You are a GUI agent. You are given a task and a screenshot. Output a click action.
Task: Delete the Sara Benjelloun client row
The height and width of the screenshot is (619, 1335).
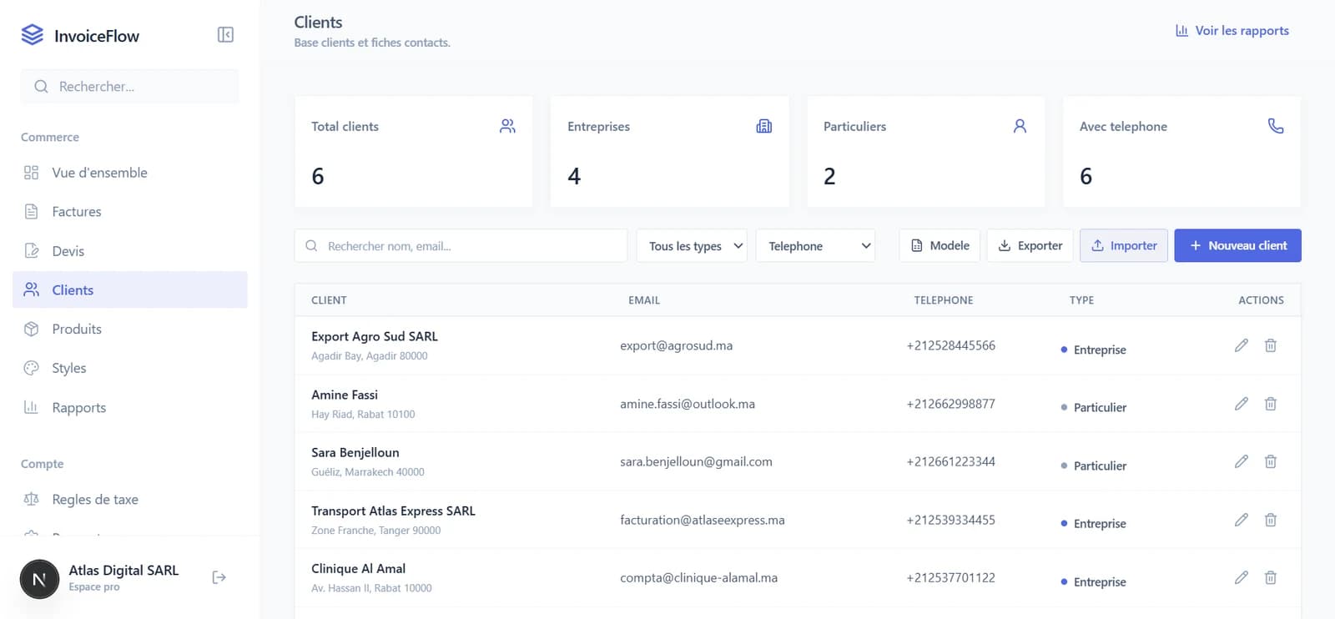[1271, 461]
